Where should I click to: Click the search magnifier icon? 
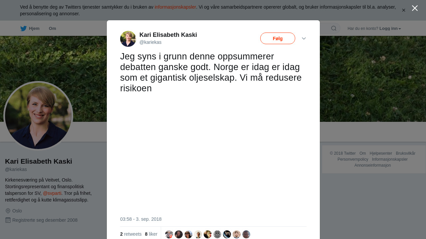(x=334, y=28)
